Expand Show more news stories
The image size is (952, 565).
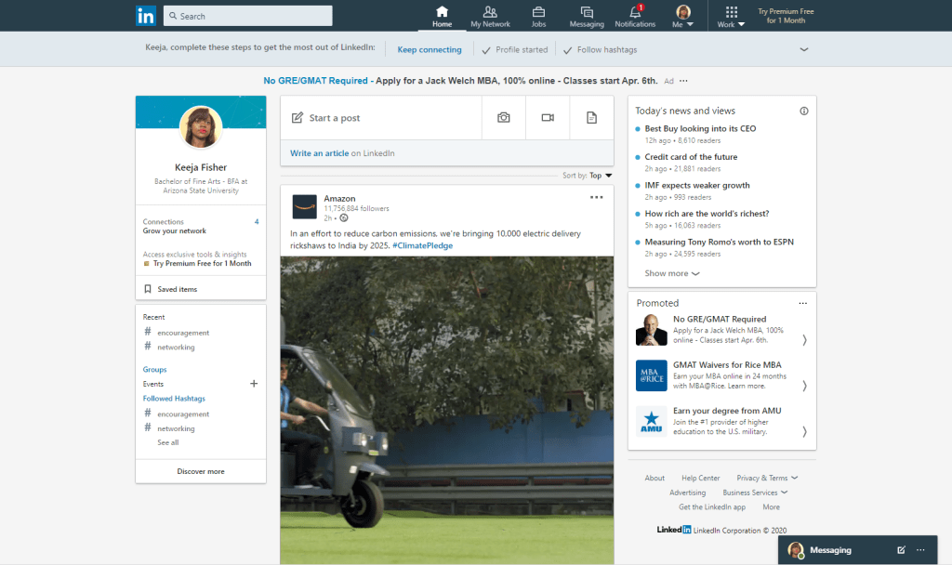671,274
